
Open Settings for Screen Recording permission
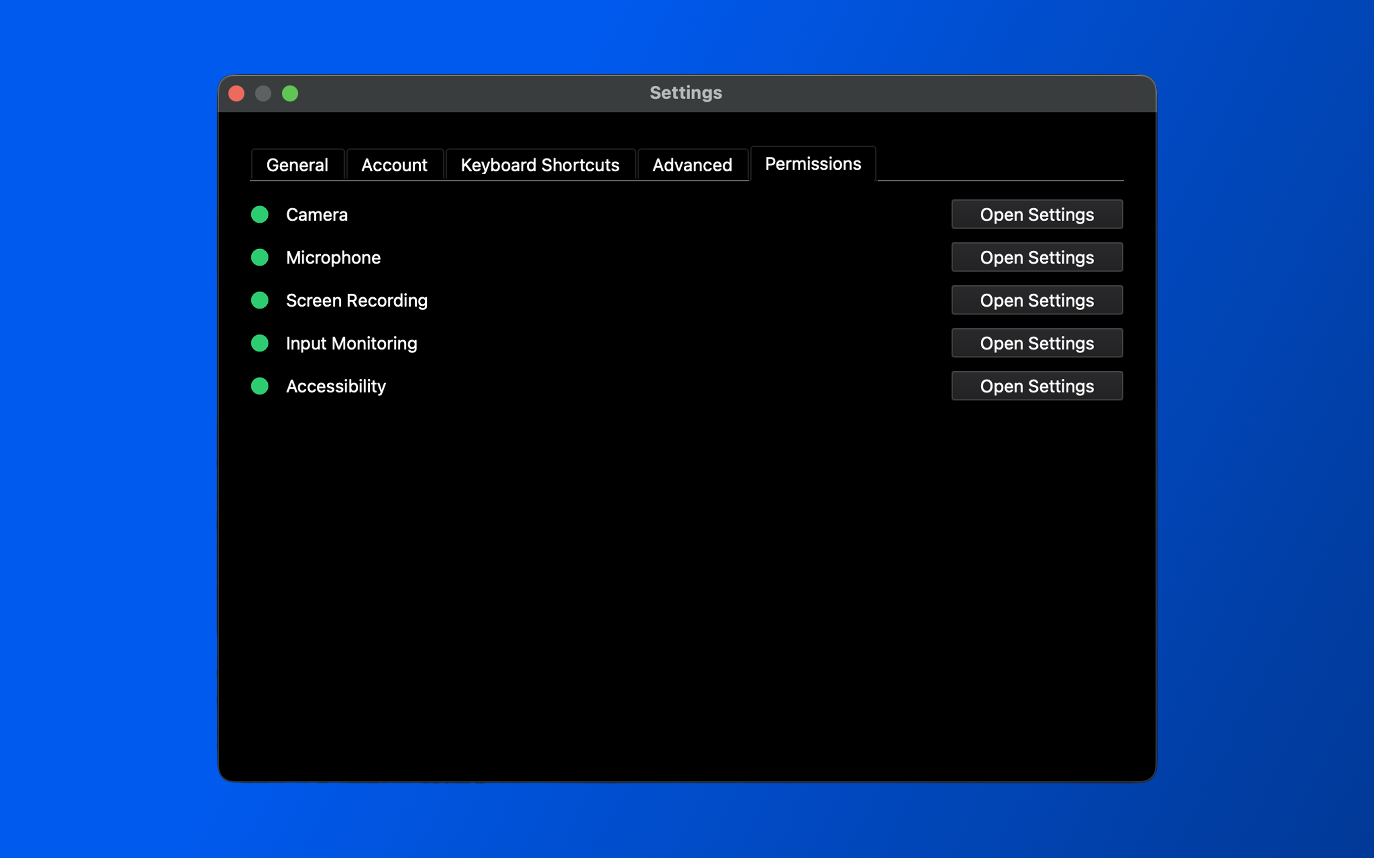[1037, 300]
